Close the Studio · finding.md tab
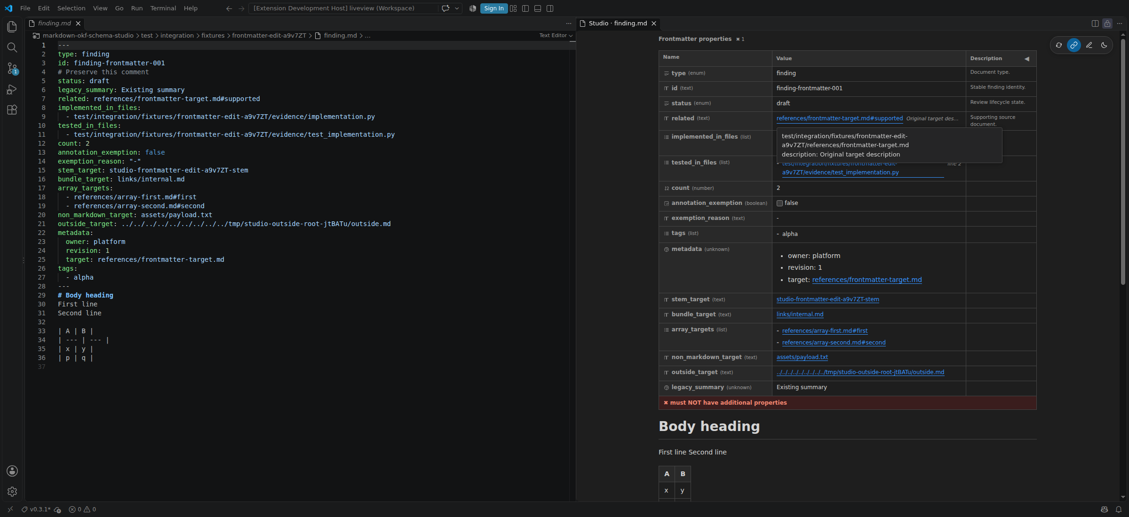The height and width of the screenshot is (517, 1129). coord(654,23)
